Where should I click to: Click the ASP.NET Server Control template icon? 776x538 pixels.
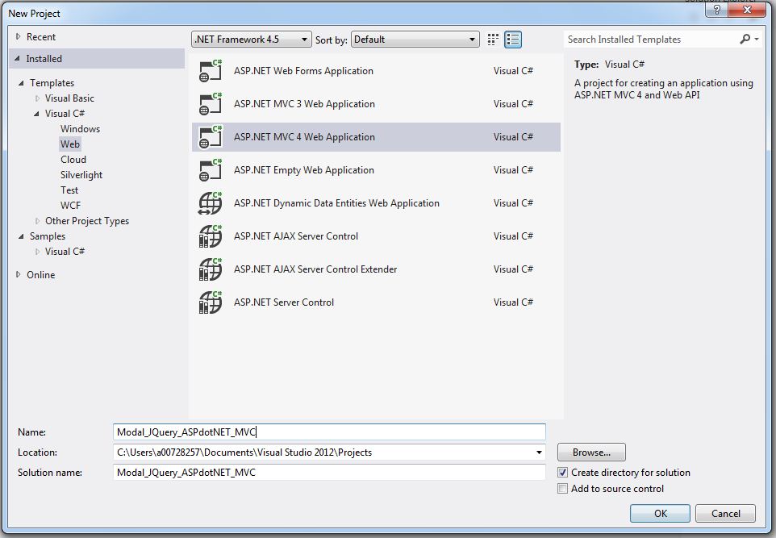211,302
